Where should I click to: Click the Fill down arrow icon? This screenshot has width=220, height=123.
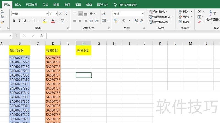199,17
